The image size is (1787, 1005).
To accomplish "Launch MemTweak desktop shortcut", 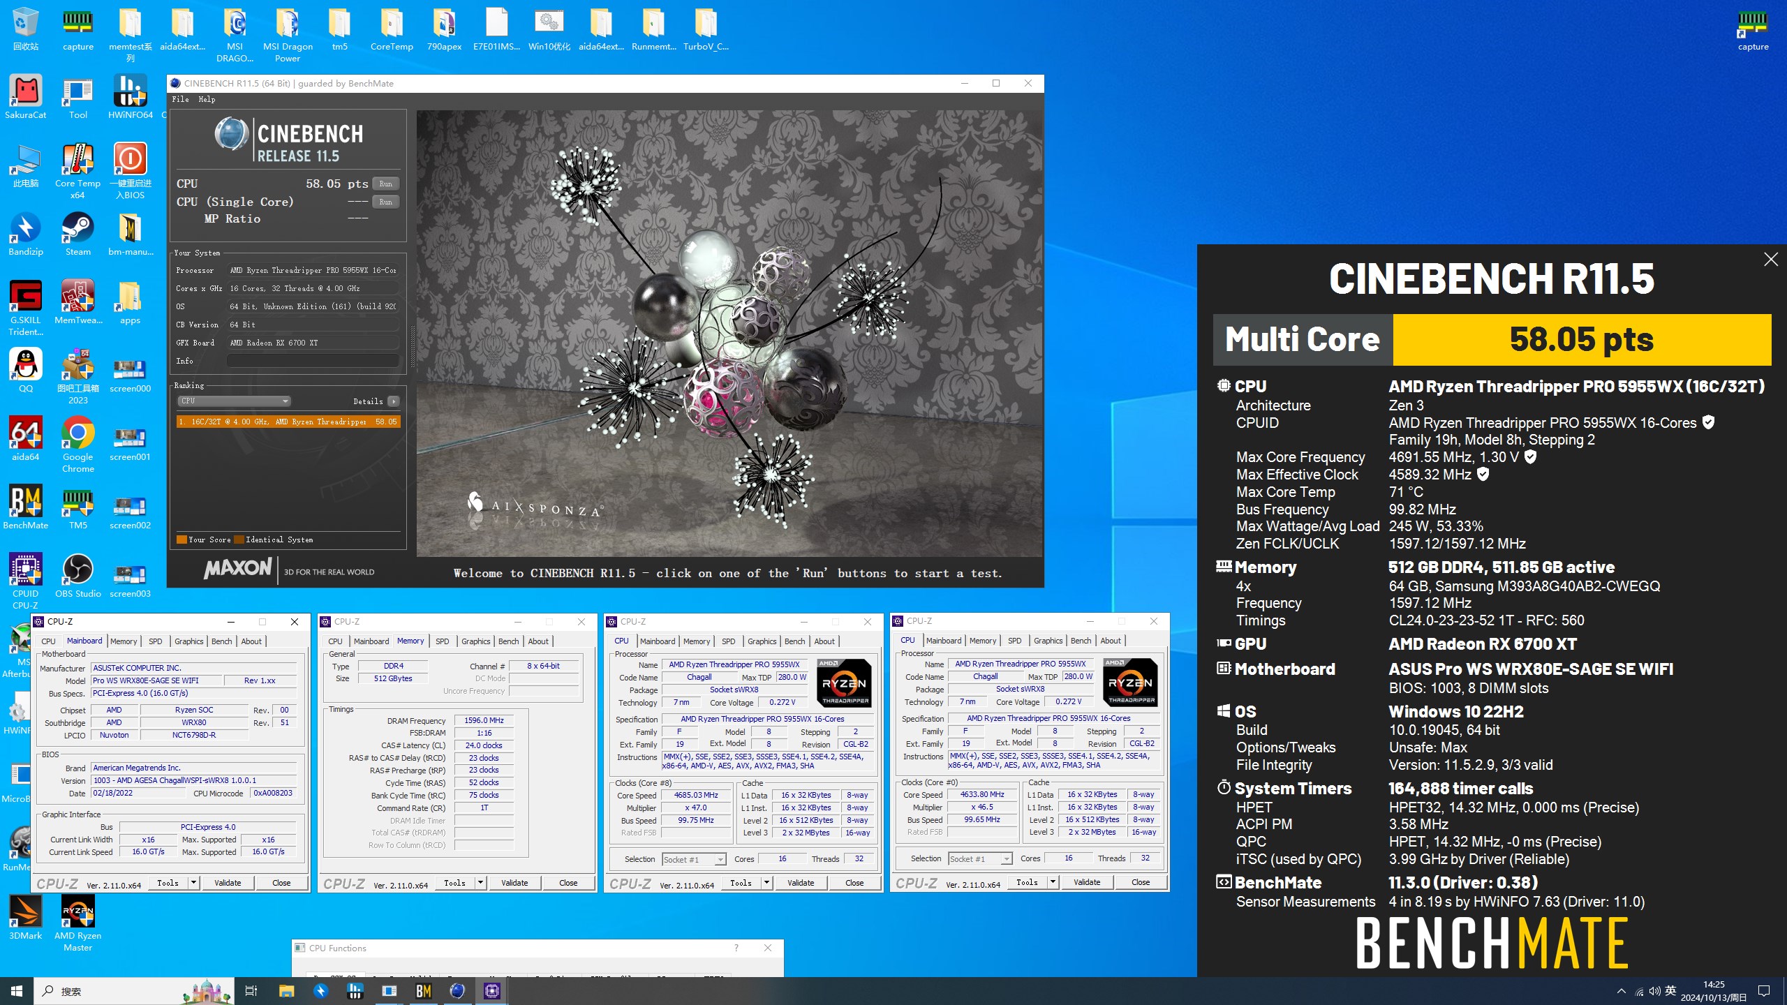I will coord(77,302).
